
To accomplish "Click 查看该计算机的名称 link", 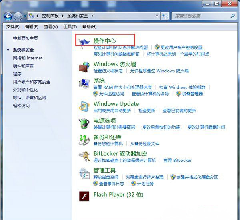I will pyautogui.click(x=150, y=94).
